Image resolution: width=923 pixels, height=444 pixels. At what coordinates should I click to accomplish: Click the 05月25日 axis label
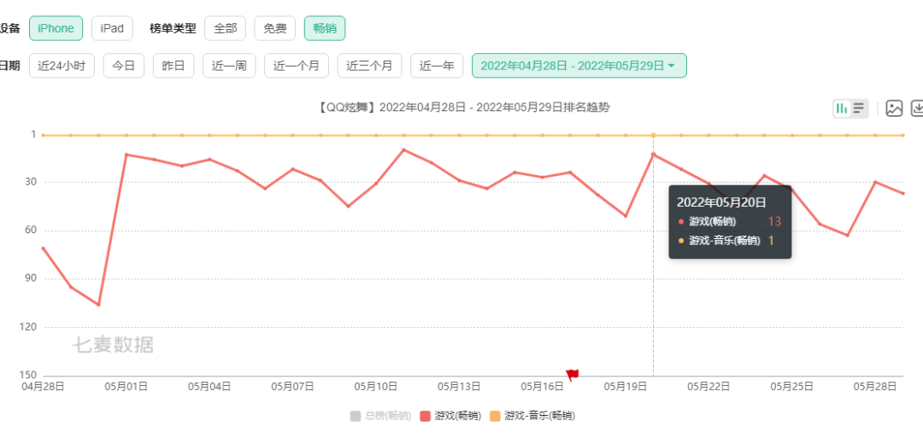coord(791,387)
